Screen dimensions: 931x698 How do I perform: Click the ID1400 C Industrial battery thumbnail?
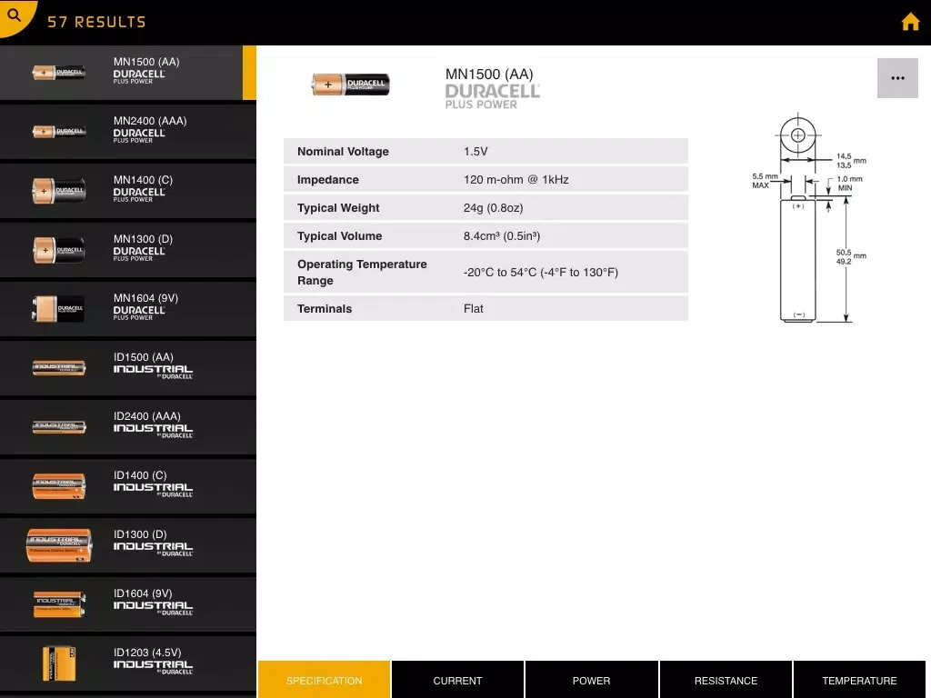59,486
